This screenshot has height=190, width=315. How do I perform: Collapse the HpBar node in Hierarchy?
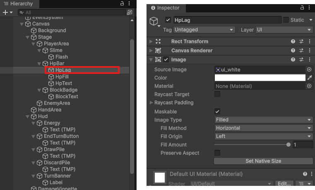39,64
